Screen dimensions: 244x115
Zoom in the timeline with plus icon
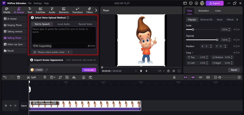(239, 77)
